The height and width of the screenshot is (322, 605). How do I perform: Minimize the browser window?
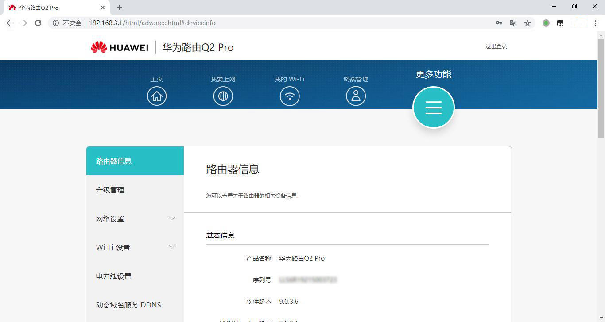click(555, 6)
